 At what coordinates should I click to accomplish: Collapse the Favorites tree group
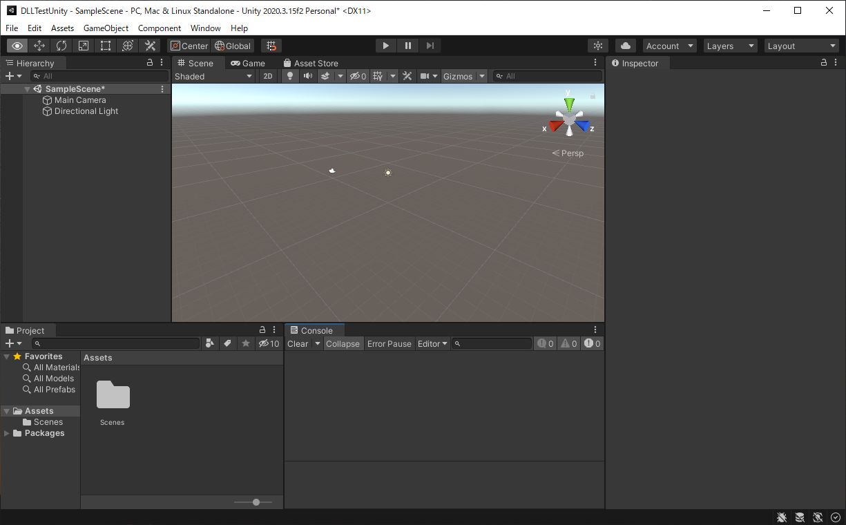coord(7,356)
